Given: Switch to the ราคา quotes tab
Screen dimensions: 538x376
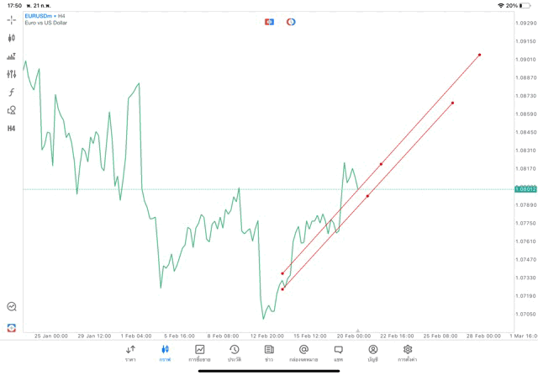Looking at the screenshot, I should (130, 353).
